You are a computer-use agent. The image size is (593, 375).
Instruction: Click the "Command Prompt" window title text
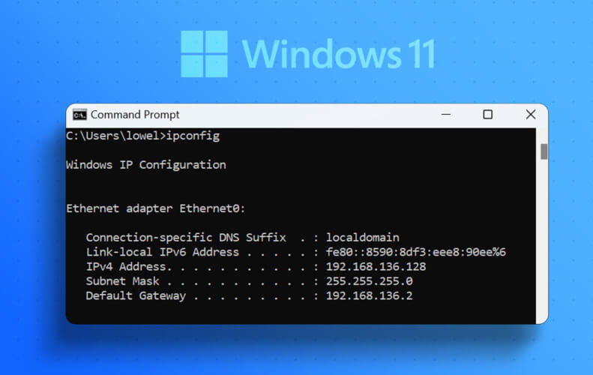pos(135,115)
